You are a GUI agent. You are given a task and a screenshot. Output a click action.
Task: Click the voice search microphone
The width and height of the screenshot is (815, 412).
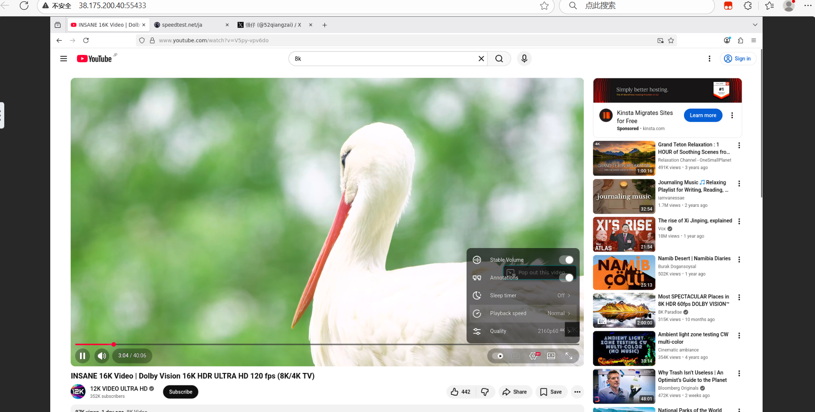(x=524, y=59)
